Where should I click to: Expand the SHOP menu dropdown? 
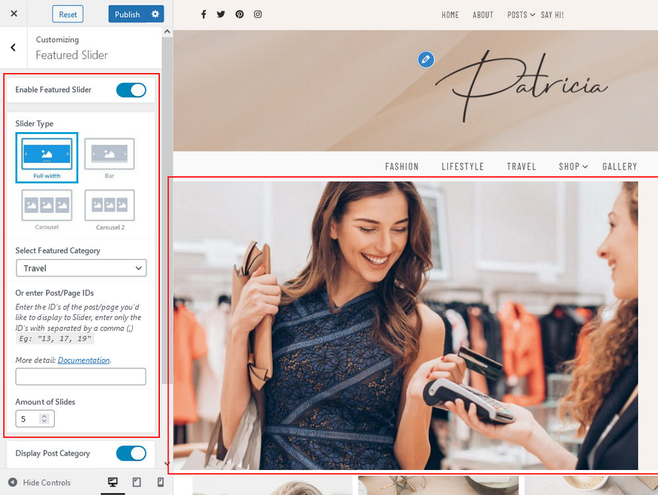[573, 167]
